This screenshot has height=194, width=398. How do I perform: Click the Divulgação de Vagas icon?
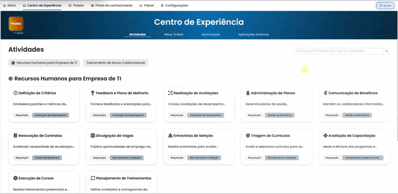[x=93, y=136]
